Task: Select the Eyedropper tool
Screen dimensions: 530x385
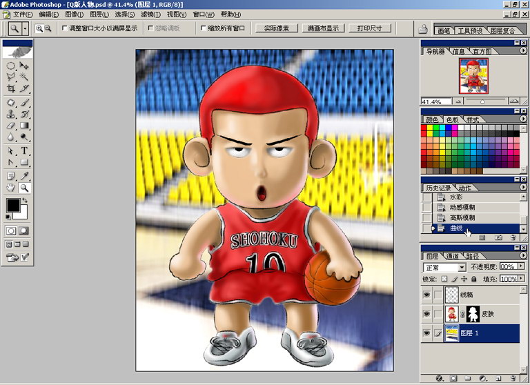Action: (24, 176)
